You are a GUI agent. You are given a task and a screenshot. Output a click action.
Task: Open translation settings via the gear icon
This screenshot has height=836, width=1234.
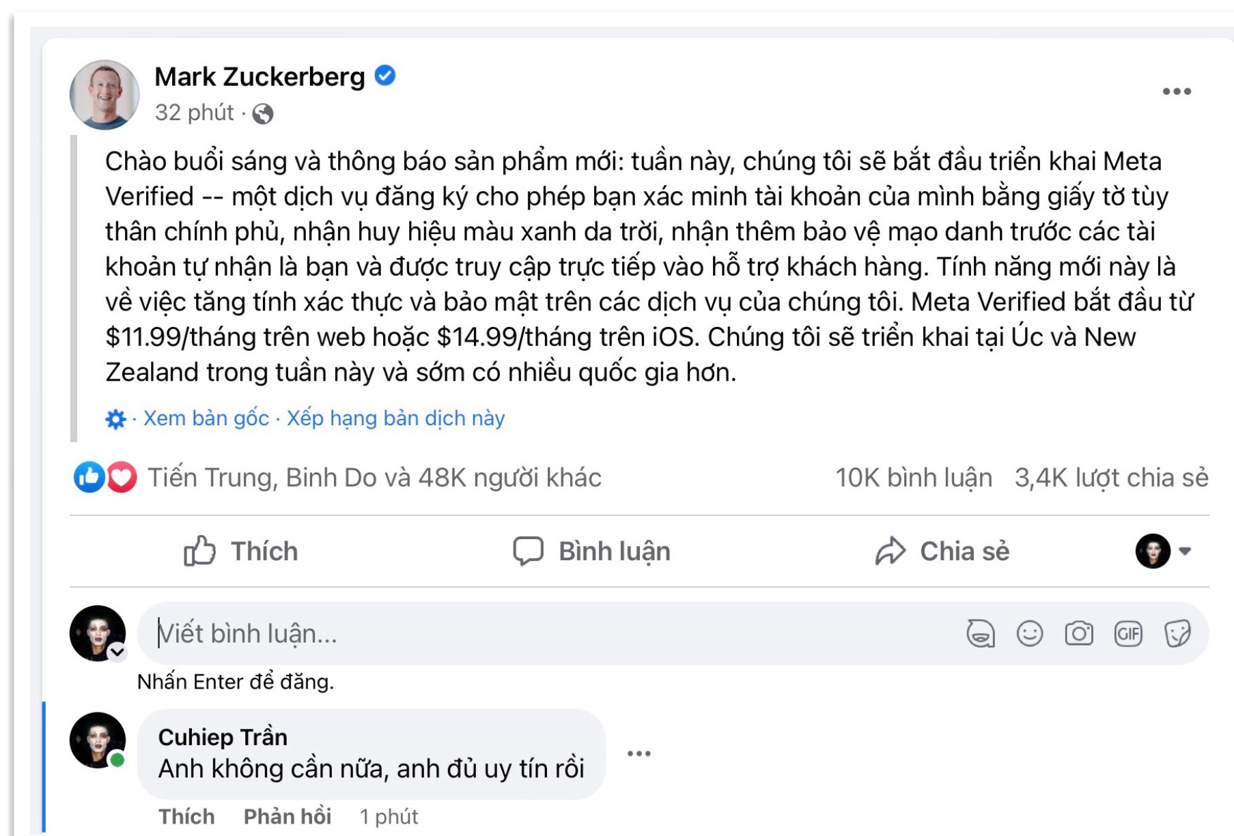(x=115, y=418)
